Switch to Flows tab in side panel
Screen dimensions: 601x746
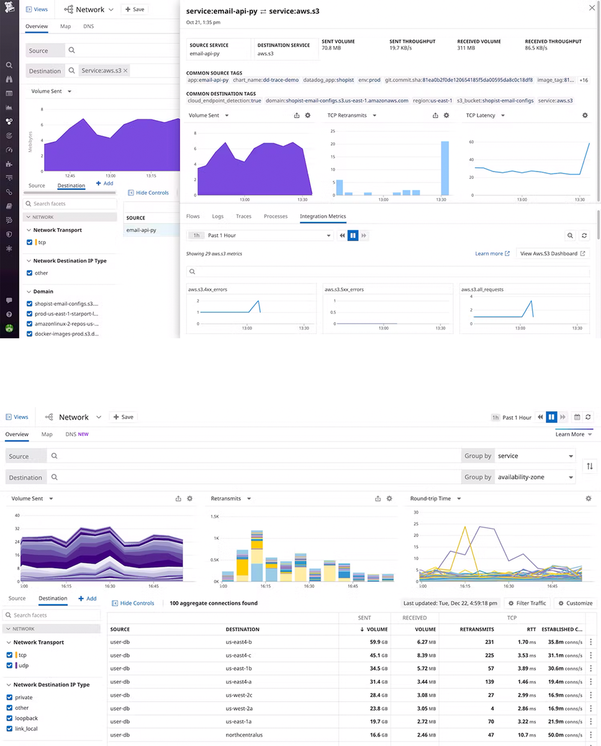pos(193,216)
